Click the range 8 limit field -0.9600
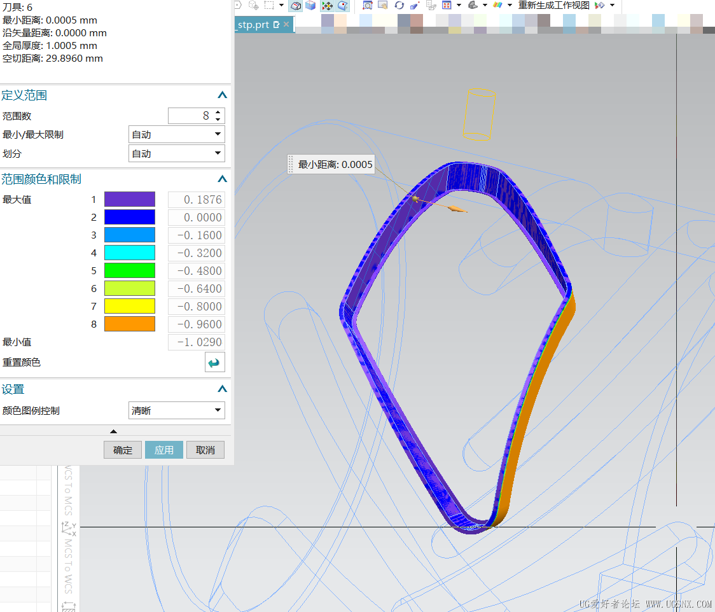715x612 pixels. [x=197, y=324]
